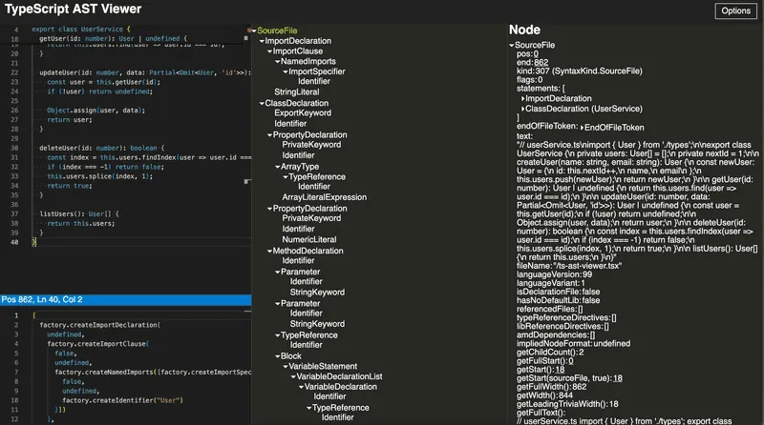Click the 'getChildCount():2' property
The image size is (764, 425).
point(550,352)
